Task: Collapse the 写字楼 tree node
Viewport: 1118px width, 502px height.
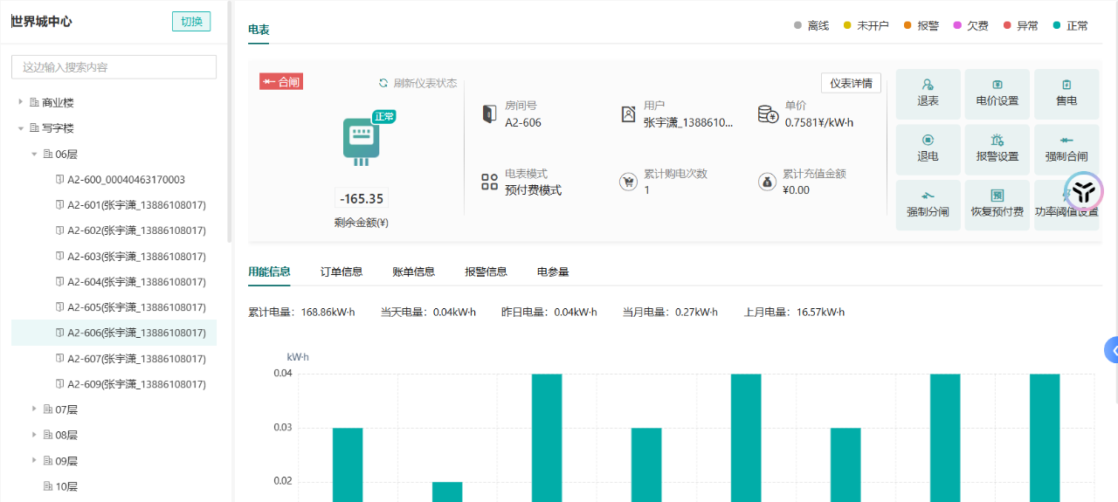Action: click(x=21, y=128)
